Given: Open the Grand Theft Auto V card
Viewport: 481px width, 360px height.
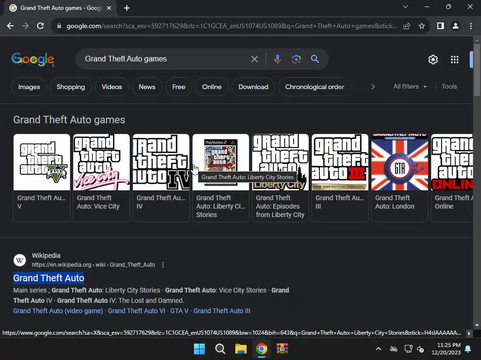Looking at the screenshot, I should (x=42, y=178).
